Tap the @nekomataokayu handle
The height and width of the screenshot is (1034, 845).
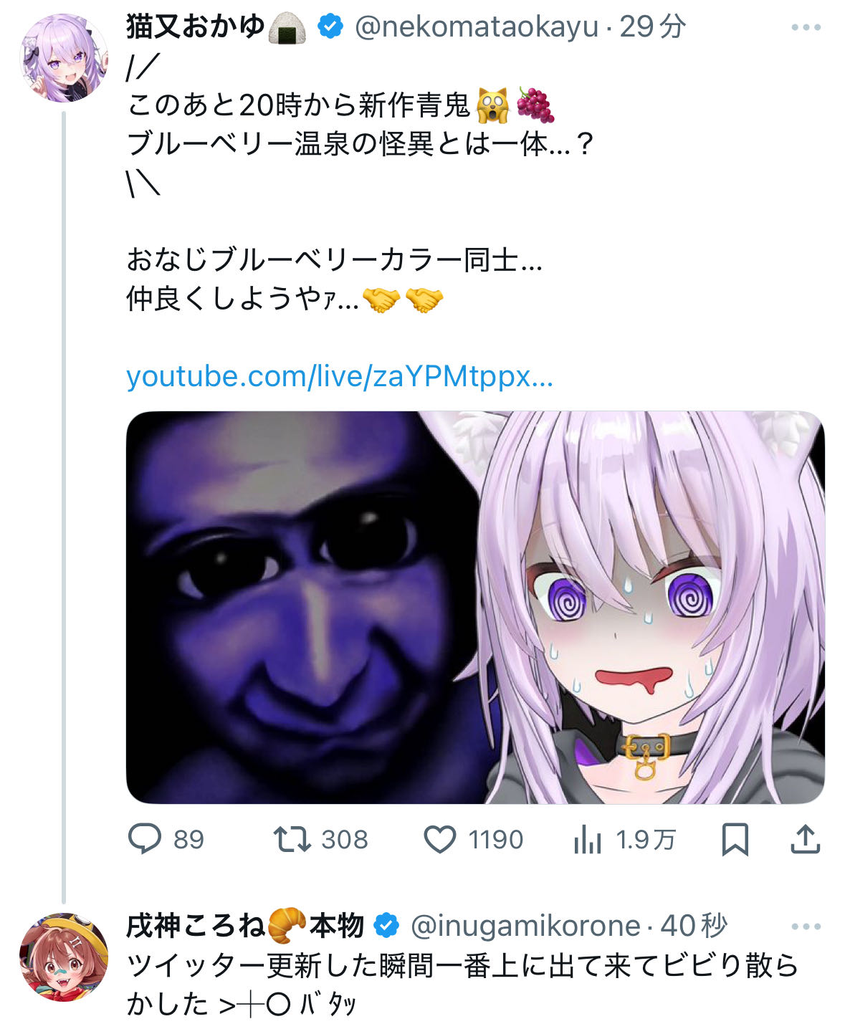click(477, 27)
